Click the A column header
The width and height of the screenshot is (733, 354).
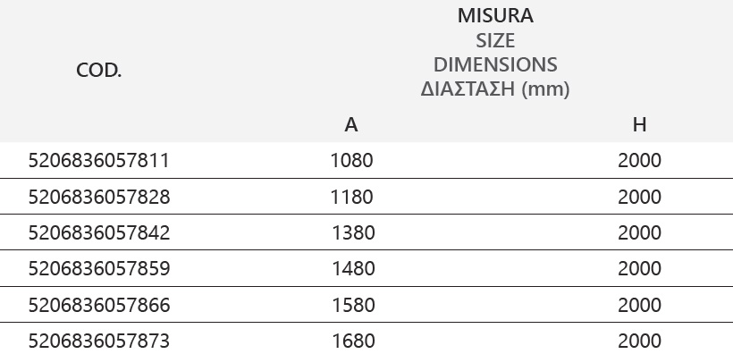click(x=351, y=125)
